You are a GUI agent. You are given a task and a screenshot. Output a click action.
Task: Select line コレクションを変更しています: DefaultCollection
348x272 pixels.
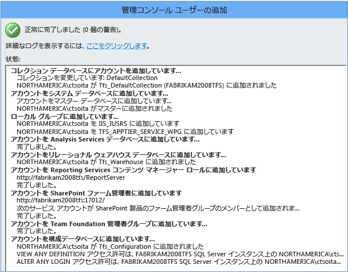(87, 78)
